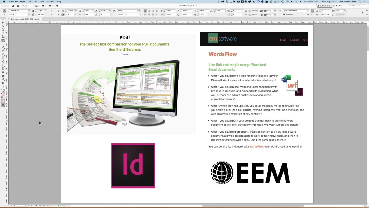Open the Edit menu

tap(35, 2)
